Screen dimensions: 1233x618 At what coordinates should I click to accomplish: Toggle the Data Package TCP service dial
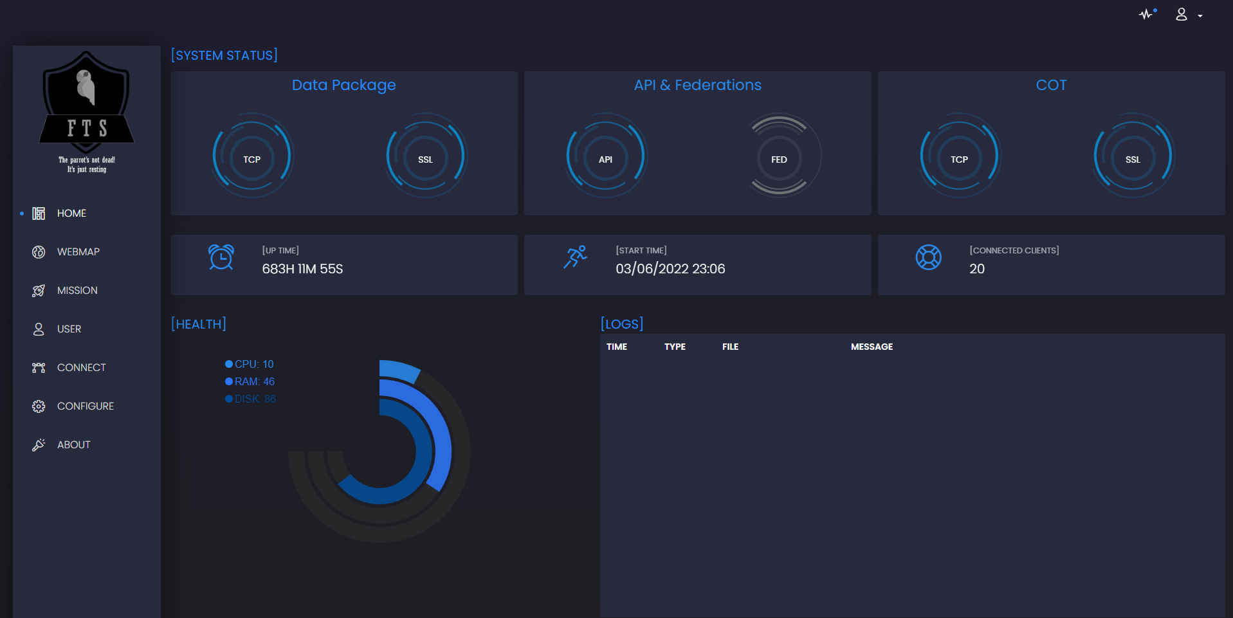tap(252, 156)
